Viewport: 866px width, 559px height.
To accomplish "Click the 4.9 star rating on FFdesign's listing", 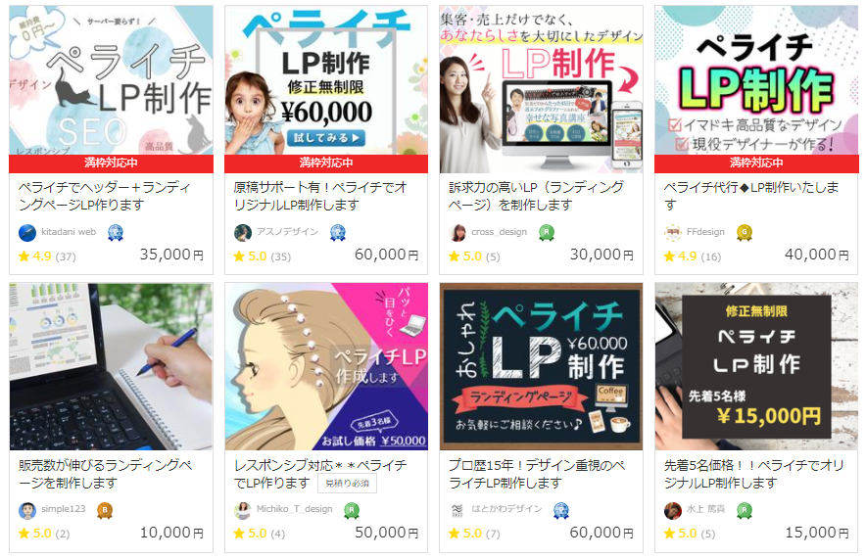I will [692, 256].
